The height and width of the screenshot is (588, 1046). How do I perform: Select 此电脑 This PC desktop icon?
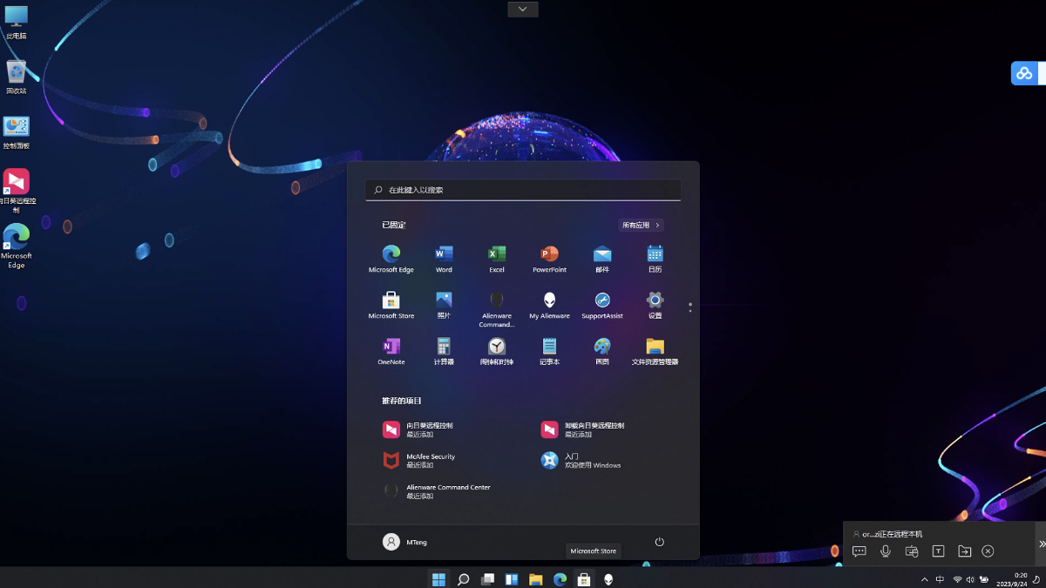pyautogui.click(x=16, y=21)
